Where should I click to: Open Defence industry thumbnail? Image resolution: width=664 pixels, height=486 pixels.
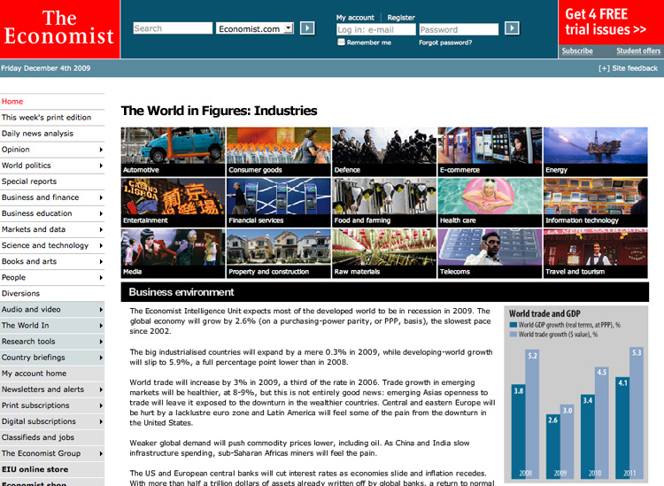point(384,151)
